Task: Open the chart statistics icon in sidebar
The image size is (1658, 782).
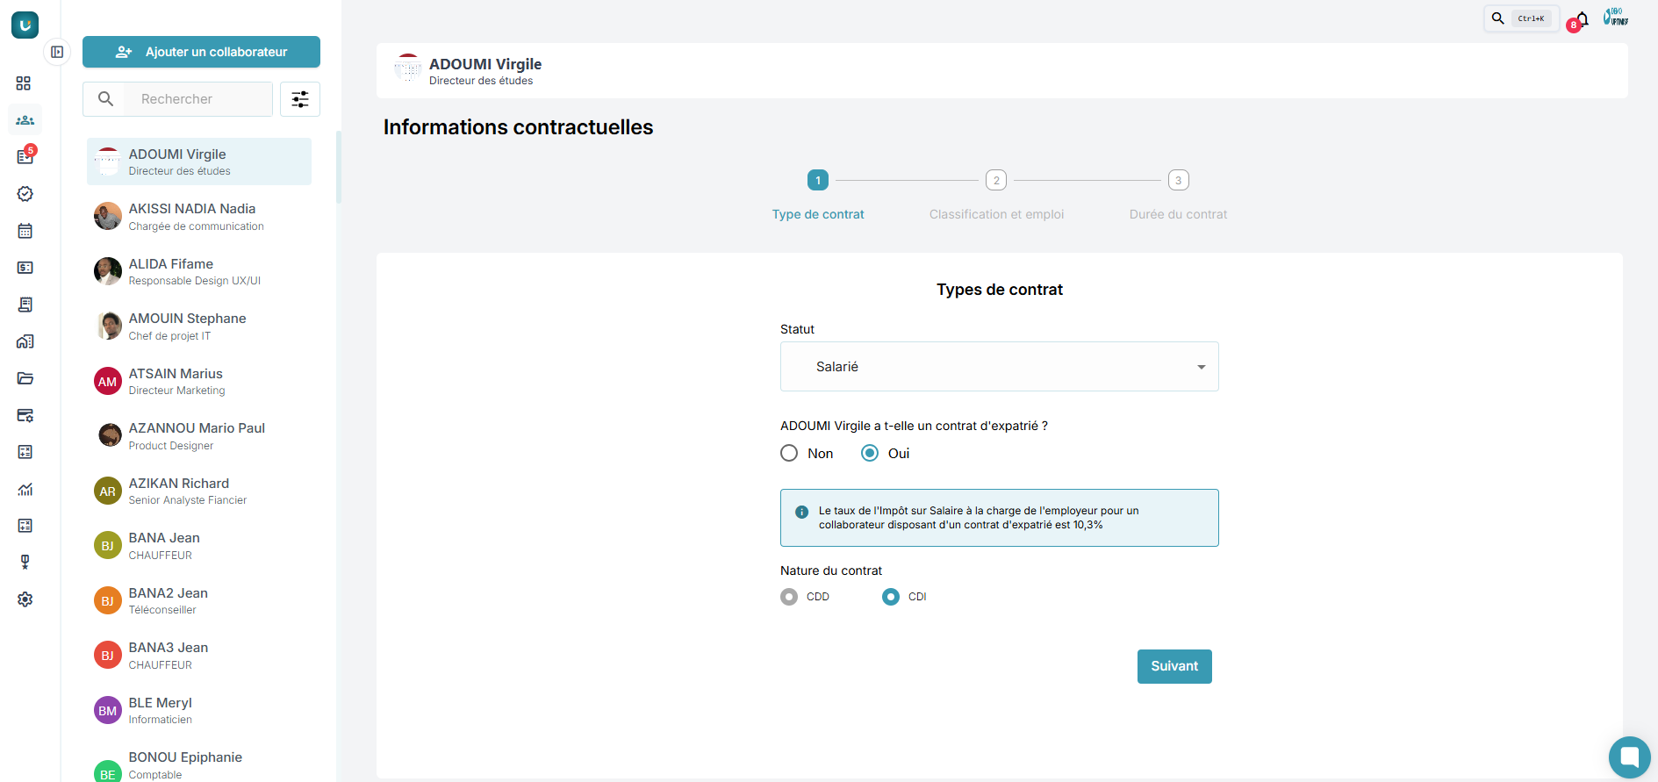Action: [x=25, y=489]
